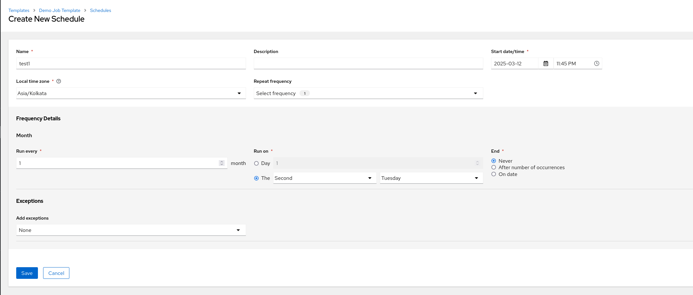Click the Run every stepper arrows
Viewport: 693px width, 295px height.
pos(222,163)
